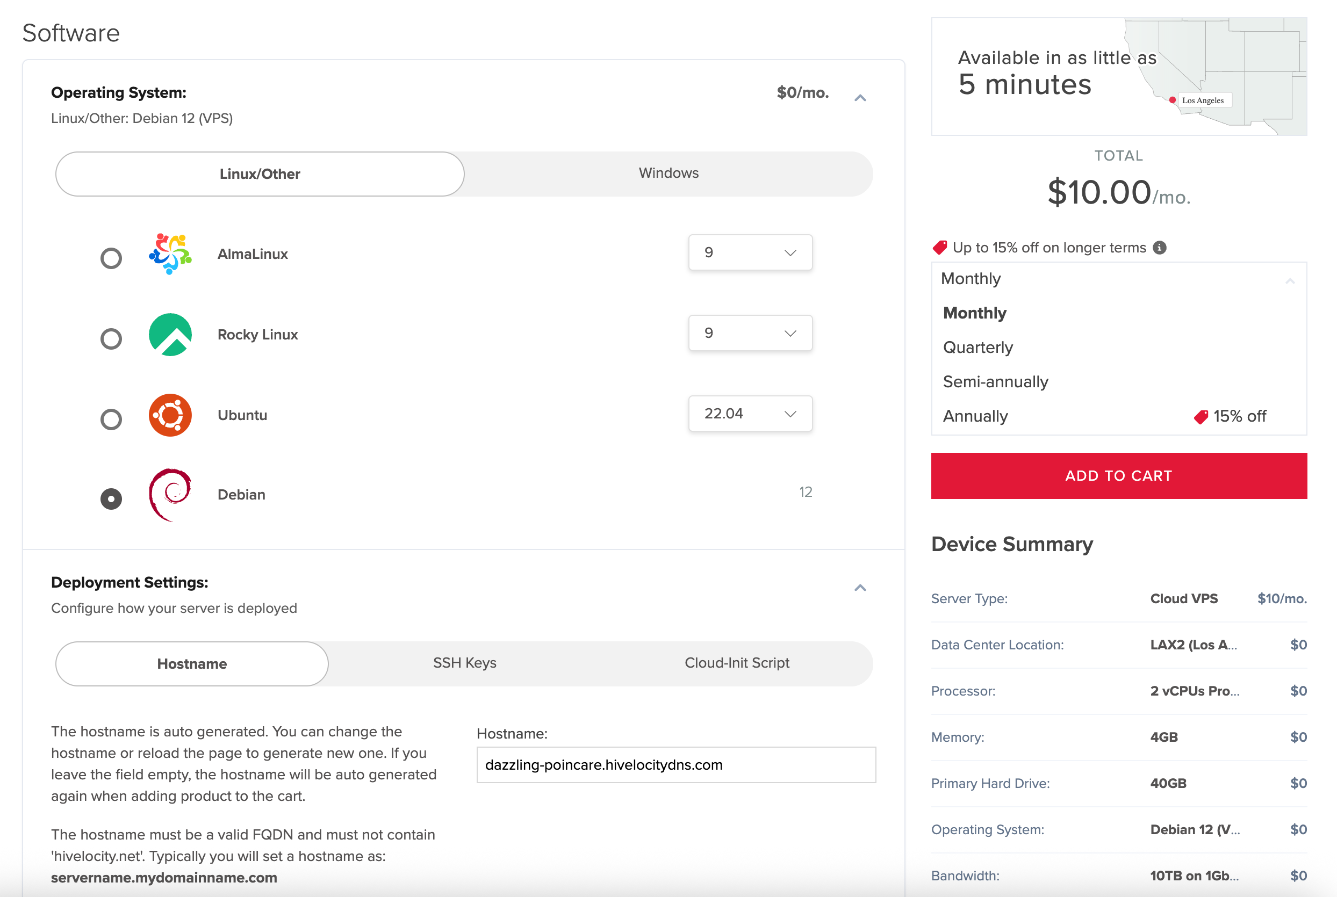Switch to the Windows OS tab
The width and height of the screenshot is (1337, 897).
(x=668, y=173)
